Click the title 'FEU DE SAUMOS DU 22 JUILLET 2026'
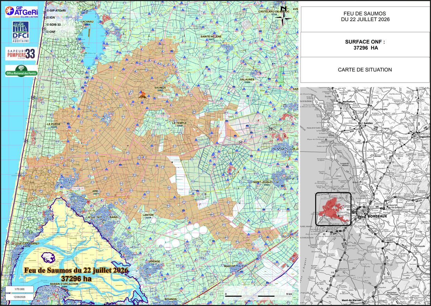431x306 pixels. point(365,17)
